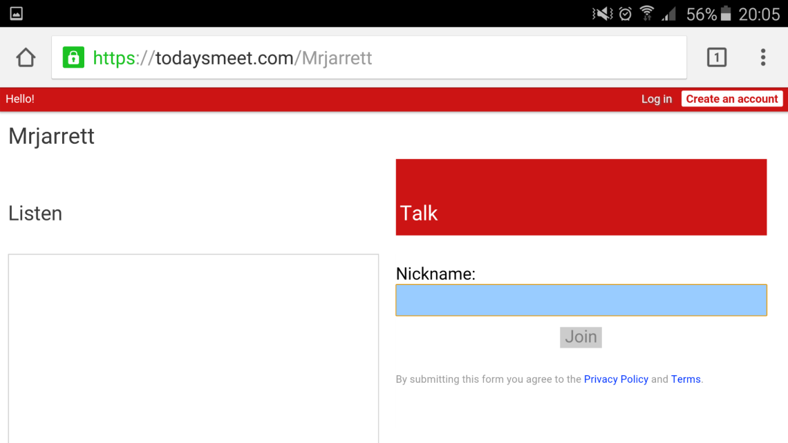Image resolution: width=788 pixels, height=443 pixels.
Task: Tap the mobile signal strength icon
Action: [x=668, y=14]
